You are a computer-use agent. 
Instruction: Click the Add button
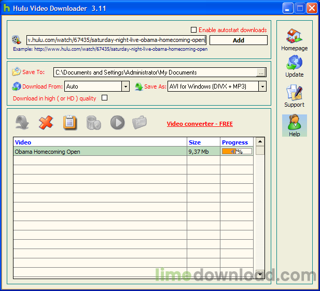click(239, 40)
